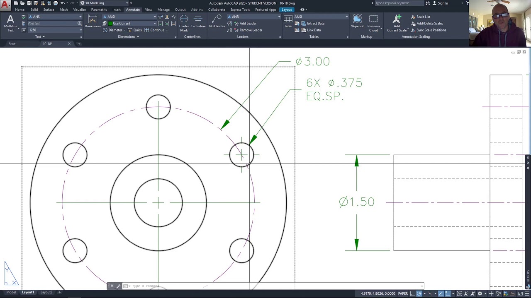Click Remove Leader button
Screen dimensions: 531x298
click(x=248, y=30)
